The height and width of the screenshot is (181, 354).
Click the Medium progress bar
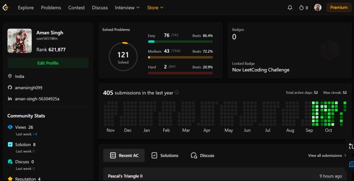click(x=181, y=58)
